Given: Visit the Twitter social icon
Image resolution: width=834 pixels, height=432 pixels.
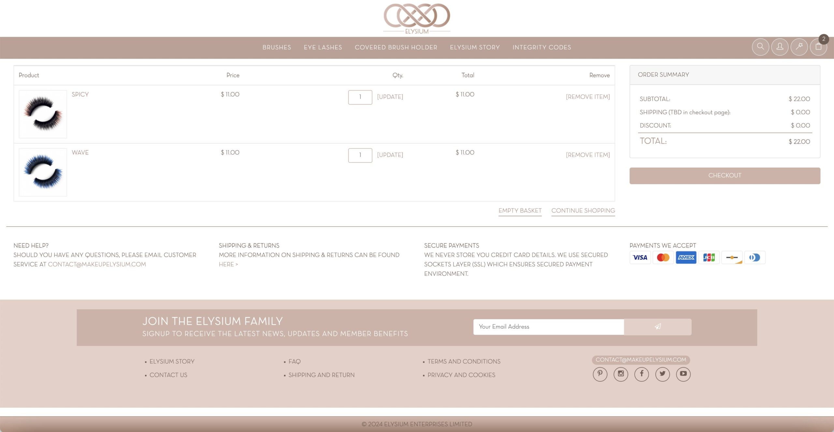Looking at the screenshot, I should (x=663, y=374).
